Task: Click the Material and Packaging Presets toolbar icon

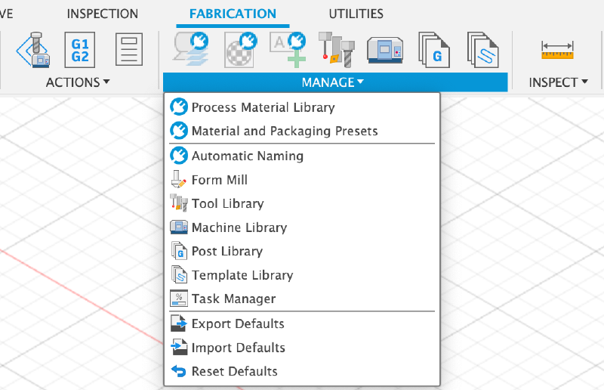Action: [x=240, y=50]
